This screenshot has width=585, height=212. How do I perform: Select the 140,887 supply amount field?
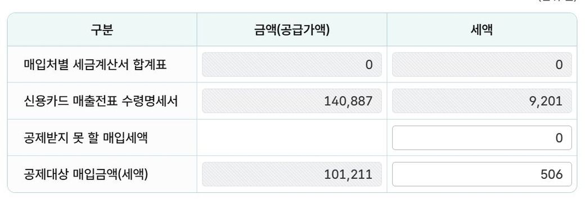[292, 101]
